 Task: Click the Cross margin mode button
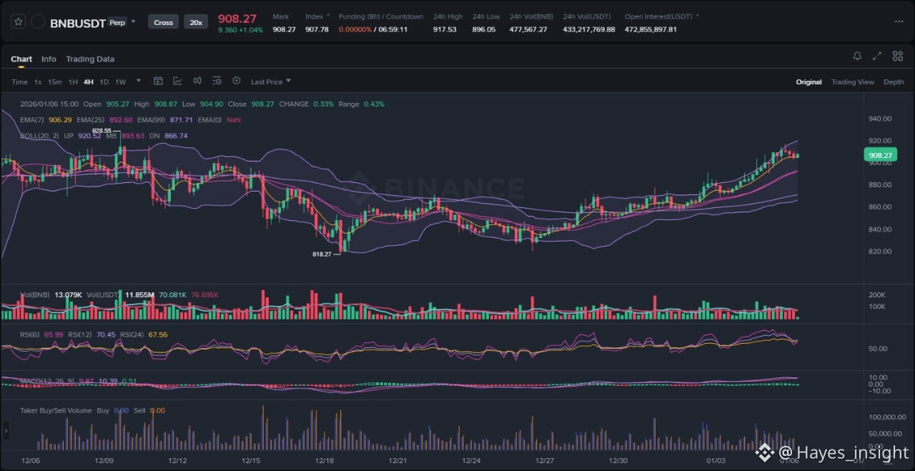pos(164,22)
